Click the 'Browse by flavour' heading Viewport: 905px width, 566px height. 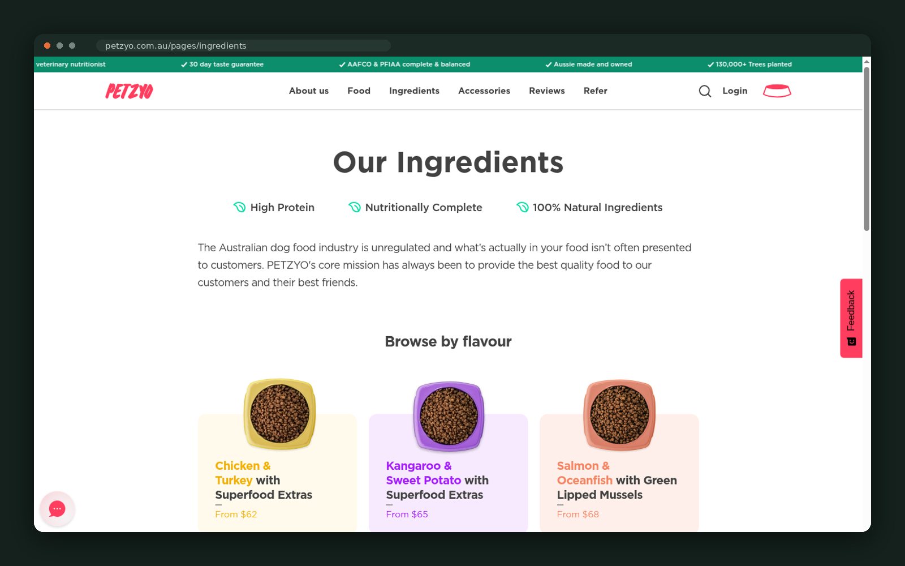448,341
